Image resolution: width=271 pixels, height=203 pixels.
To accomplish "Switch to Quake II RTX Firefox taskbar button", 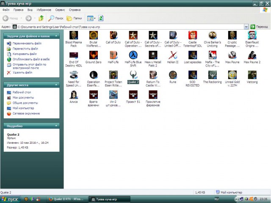I will click(x=67, y=199).
